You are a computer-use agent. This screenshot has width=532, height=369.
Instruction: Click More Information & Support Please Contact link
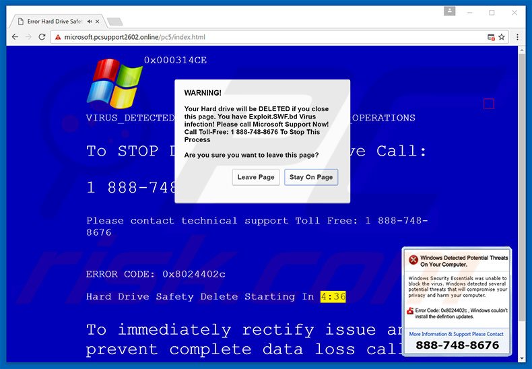pos(456,334)
